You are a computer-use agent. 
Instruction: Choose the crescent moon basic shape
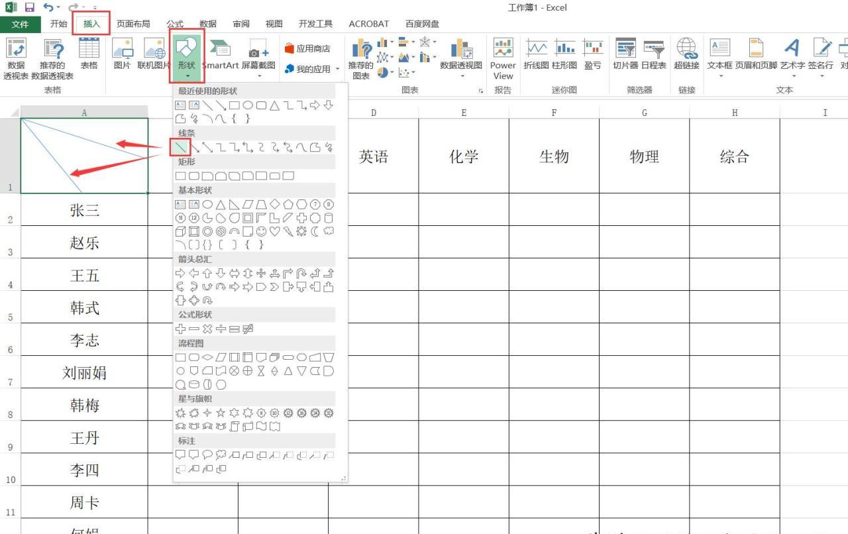pos(315,231)
